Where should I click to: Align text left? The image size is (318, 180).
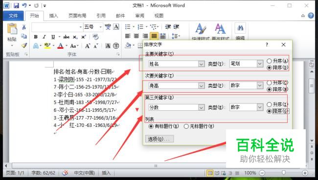pos(128,36)
